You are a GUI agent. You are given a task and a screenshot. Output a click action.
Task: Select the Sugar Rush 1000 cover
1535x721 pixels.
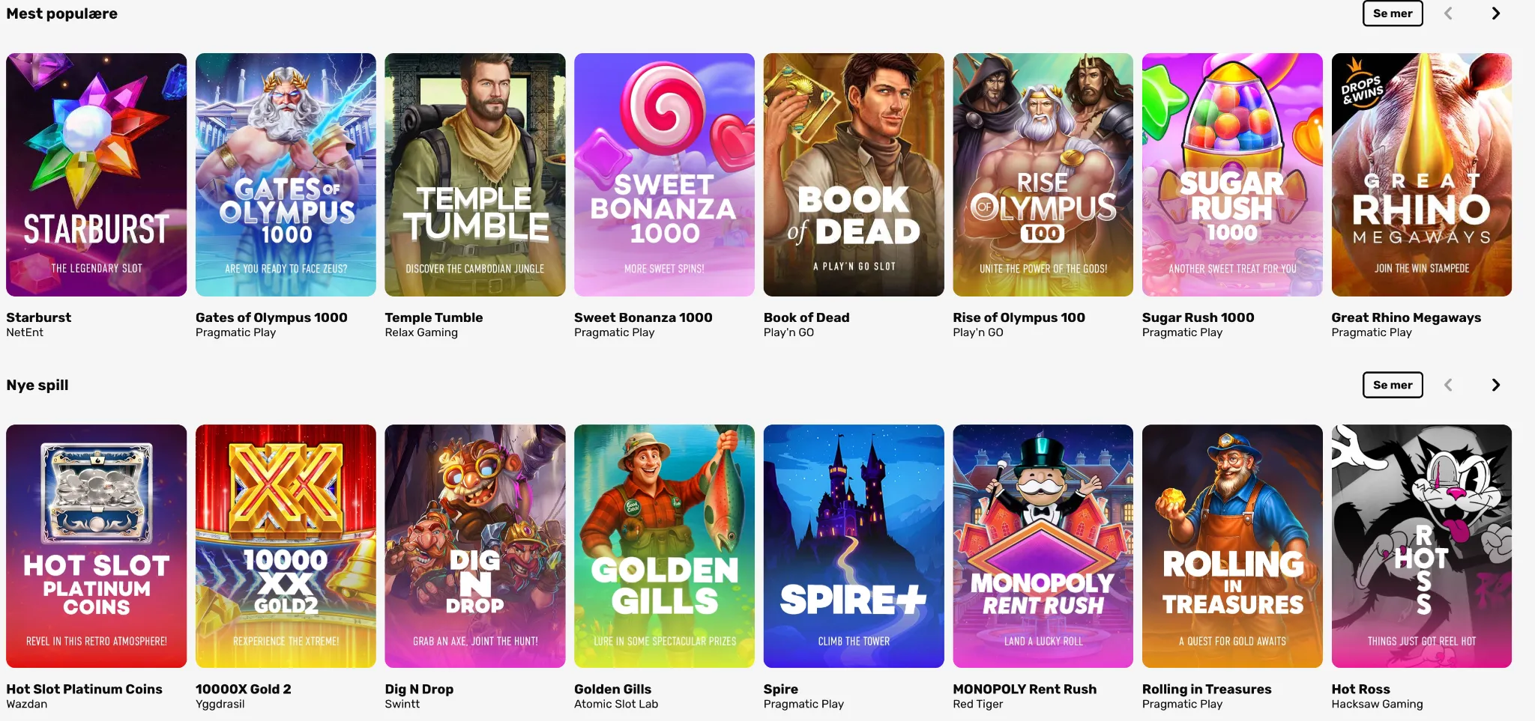tap(1232, 174)
